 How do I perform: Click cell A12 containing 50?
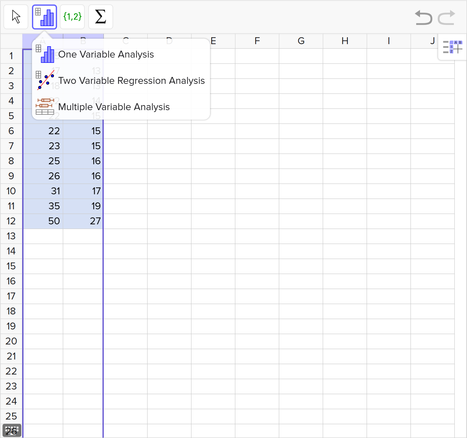click(x=43, y=221)
